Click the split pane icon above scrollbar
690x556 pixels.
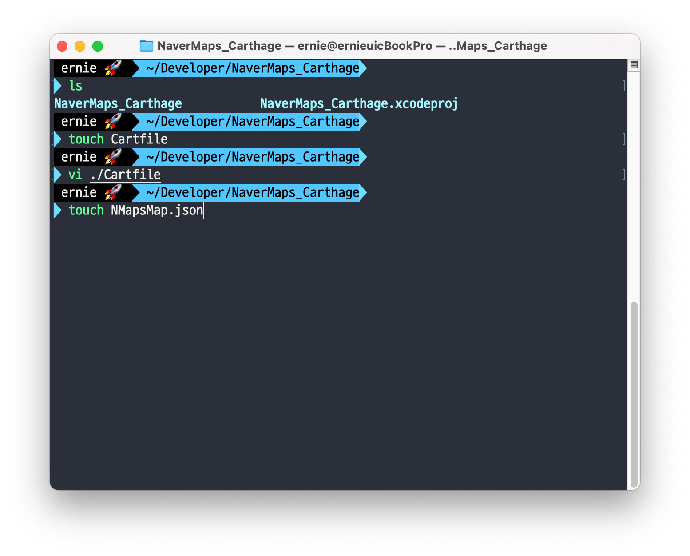click(x=634, y=65)
